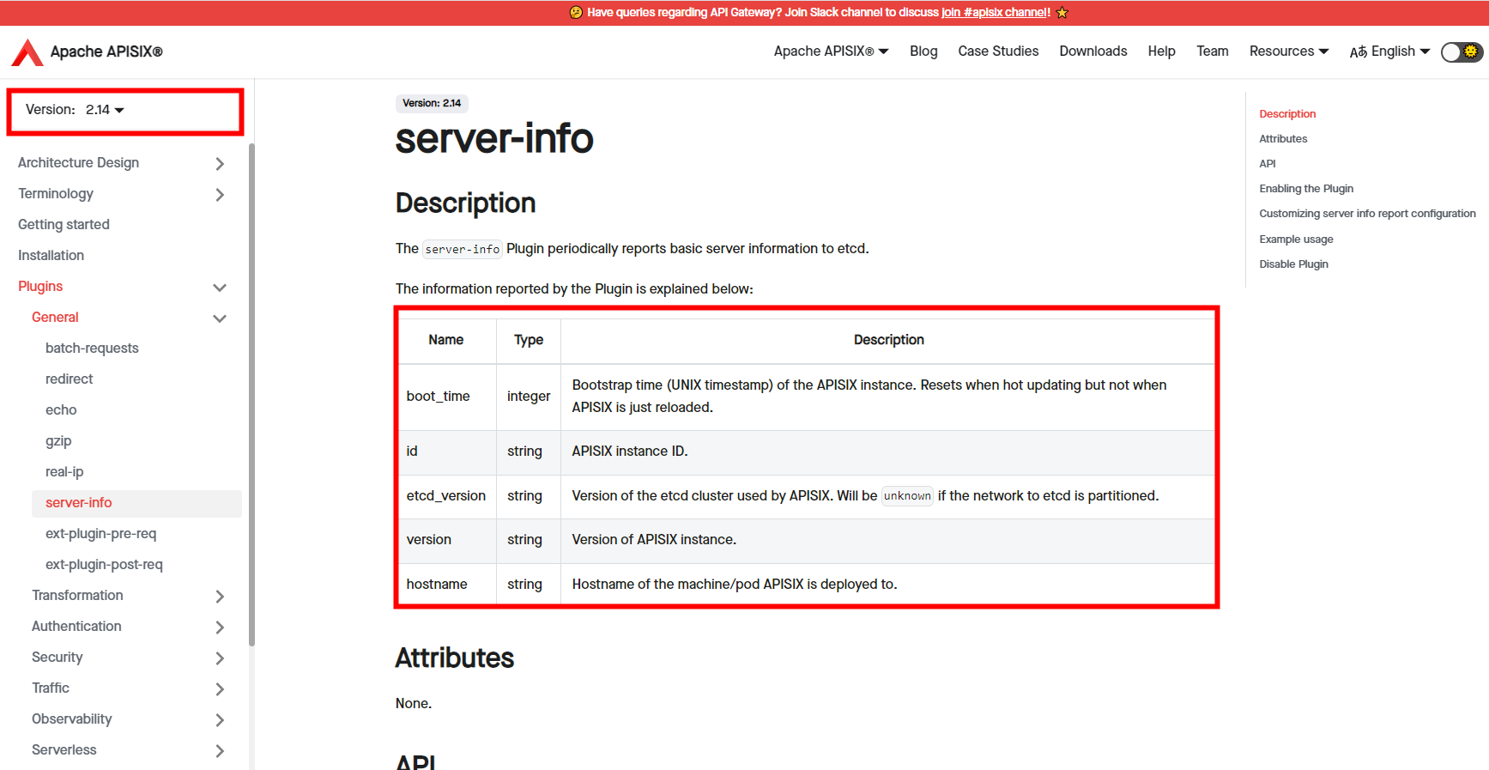Jump to Example usage section
This screenshot has width=1489, height=770.
1296,239
